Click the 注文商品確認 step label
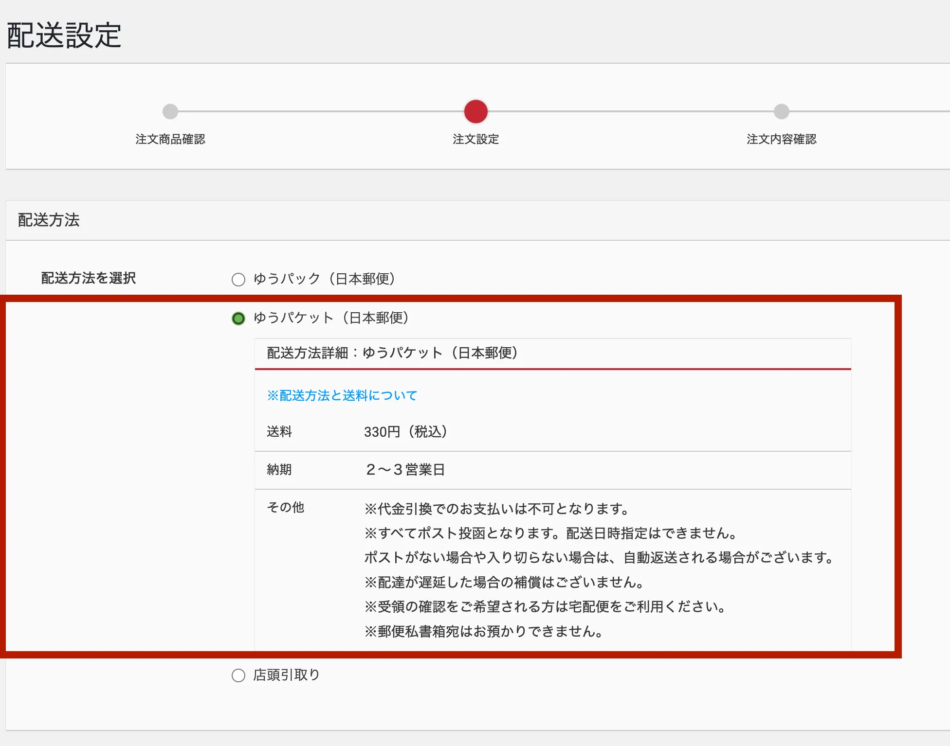Image resolution: width=950 pixels, height=746 pixels. [x=170, y=139]
